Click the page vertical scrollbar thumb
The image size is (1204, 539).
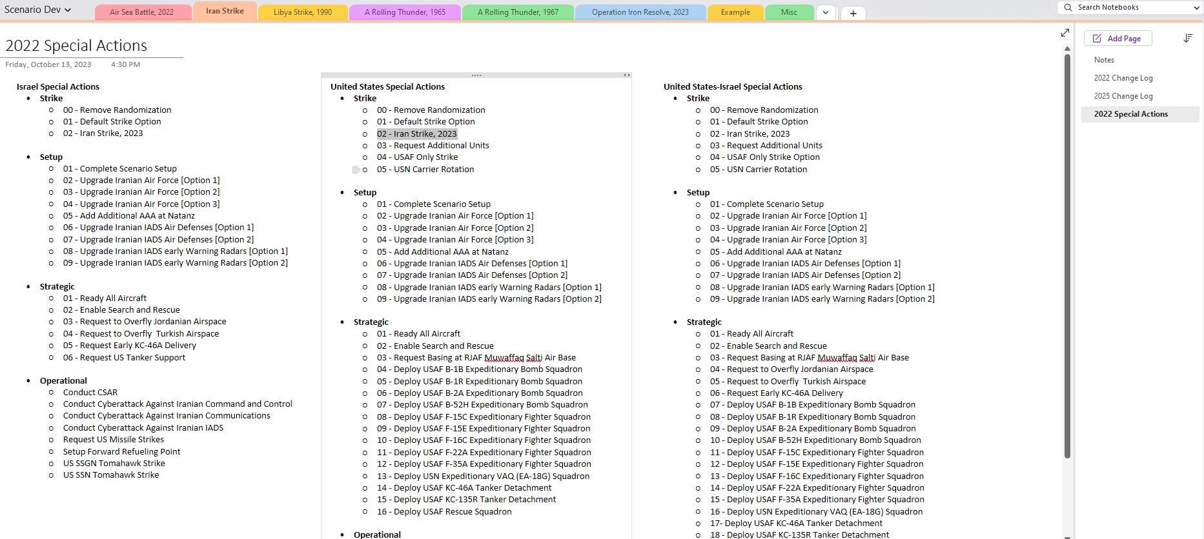1068,255
